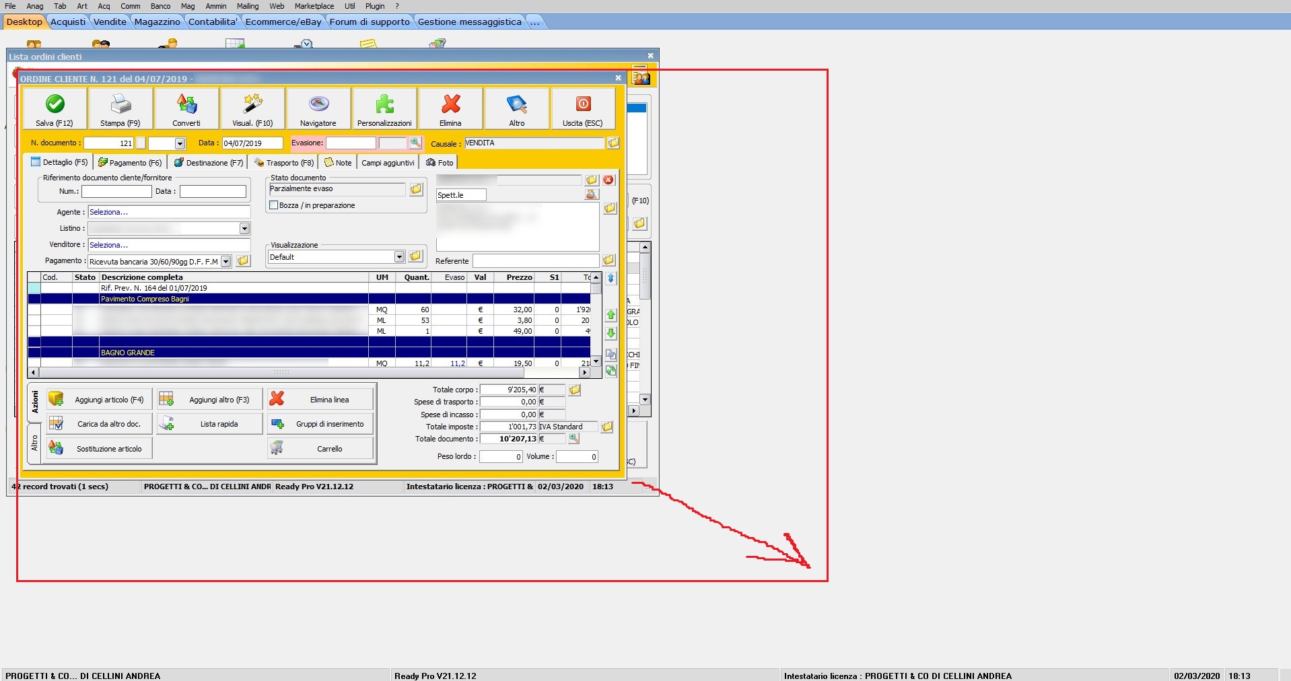Image resolution: width=1291 pixels, height=681 pixels.
Task: Open the Destinazione (F7) tab
Action: coord(208,163)
